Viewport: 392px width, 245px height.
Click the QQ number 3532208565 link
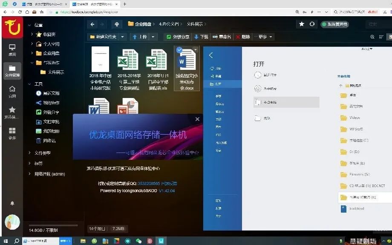[x=149, y=184]
